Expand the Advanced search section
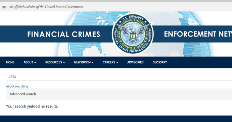The image size is (232, 122). click(x=119, y=94)
